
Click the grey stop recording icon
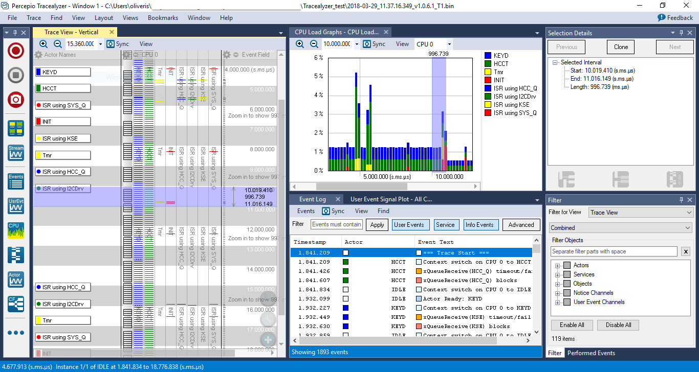pyautogui.click(x=16, y=75)
